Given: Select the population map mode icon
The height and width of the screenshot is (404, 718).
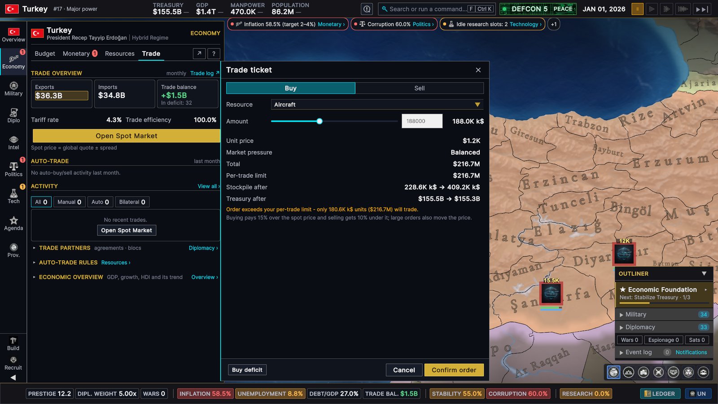Looking at the screenshot, I should [x=704, y=372].
